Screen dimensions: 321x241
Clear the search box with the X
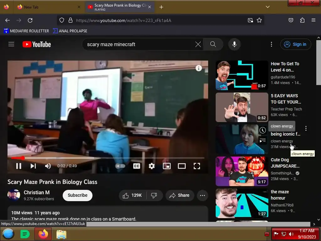[x=198, y=44]
